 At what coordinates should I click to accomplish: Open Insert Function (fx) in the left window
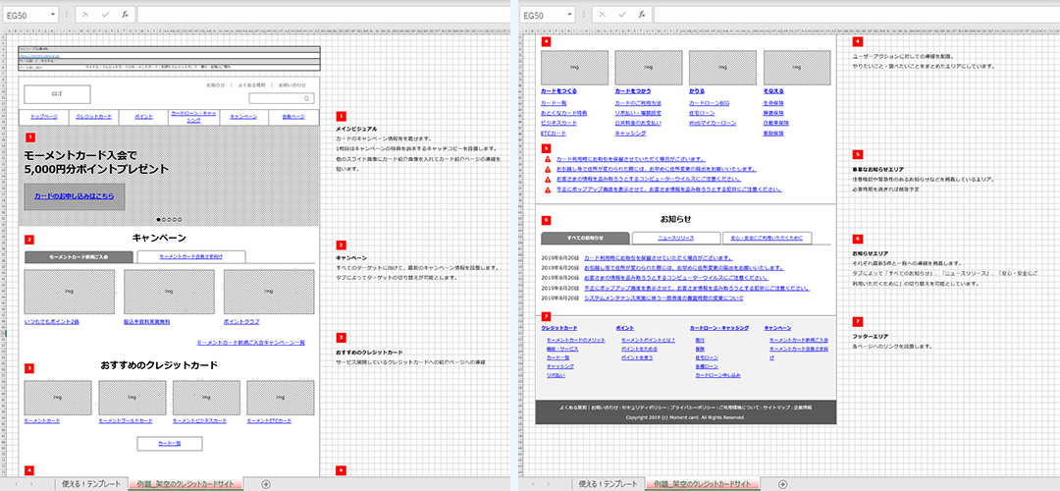pyautogui.click(x=125, y=16)
